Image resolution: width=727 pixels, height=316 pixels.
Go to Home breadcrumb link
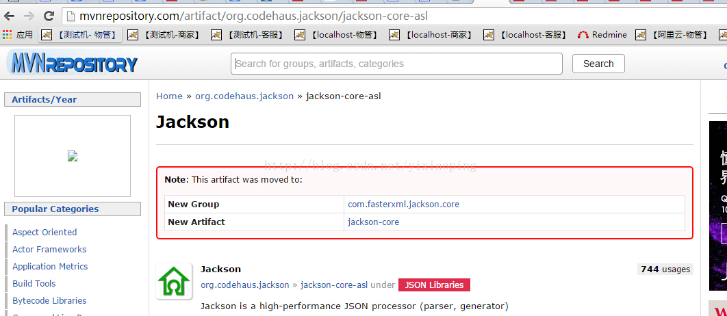(169, 96)
